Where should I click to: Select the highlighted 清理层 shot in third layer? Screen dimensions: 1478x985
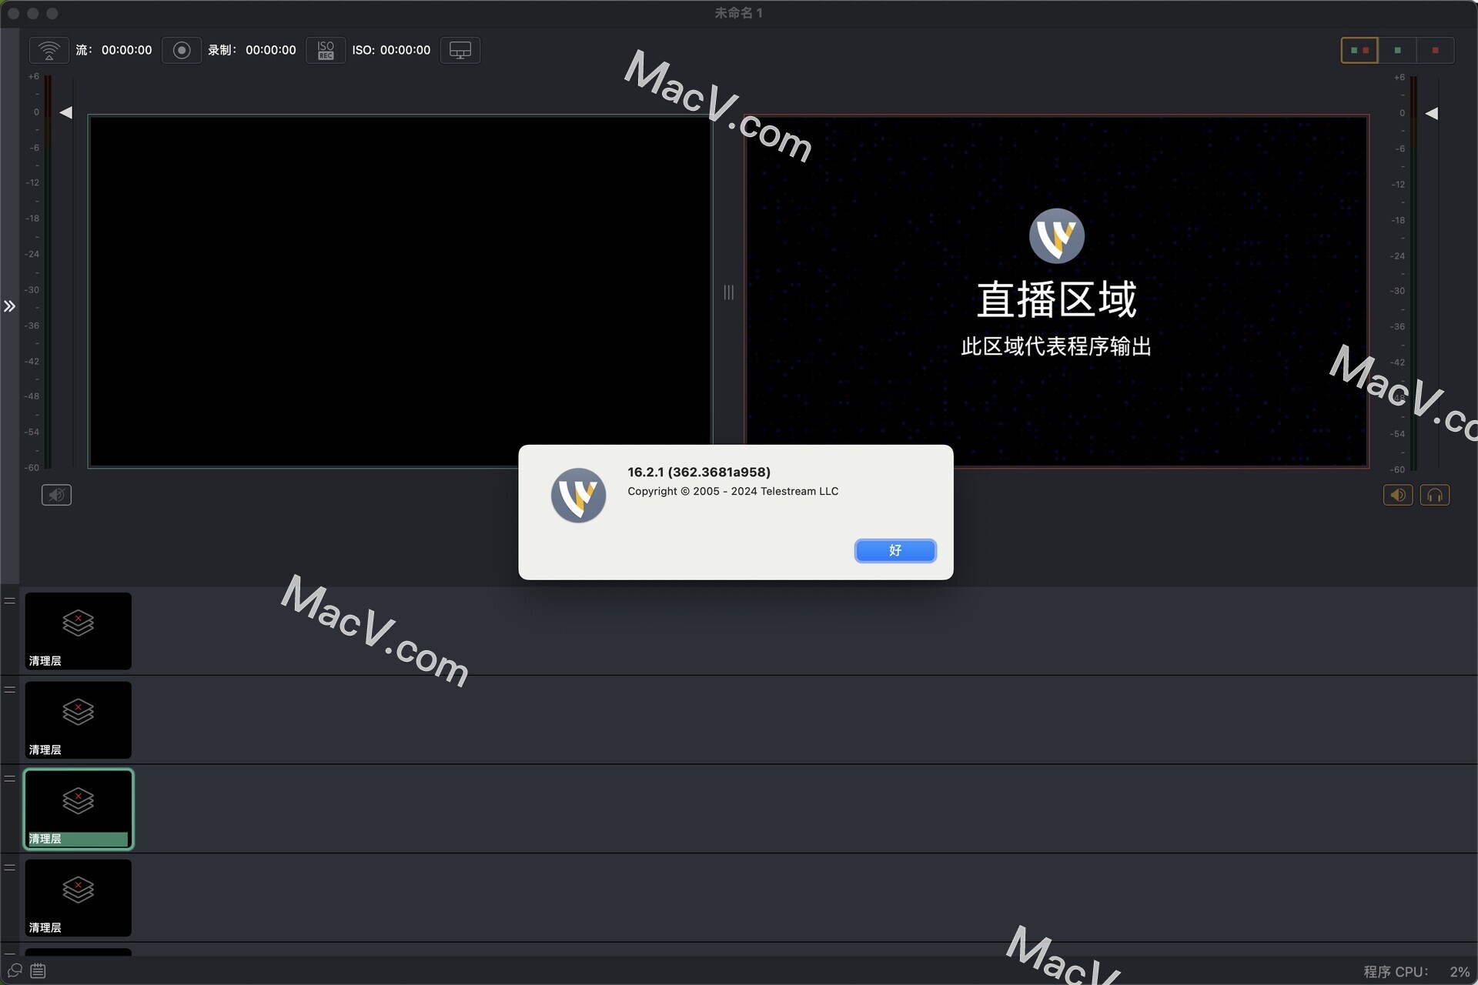tap(79, 808)
